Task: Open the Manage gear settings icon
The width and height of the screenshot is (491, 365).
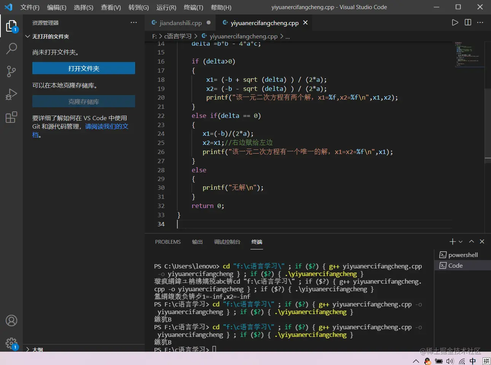Action: 11,343
